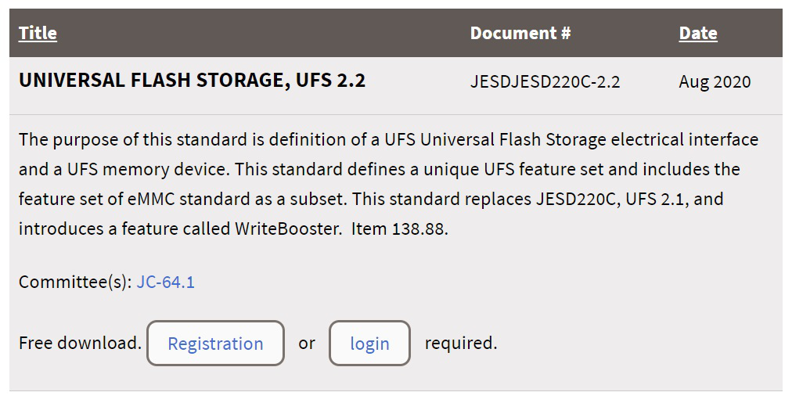Click the Document # column header

(x=520, y=33)
